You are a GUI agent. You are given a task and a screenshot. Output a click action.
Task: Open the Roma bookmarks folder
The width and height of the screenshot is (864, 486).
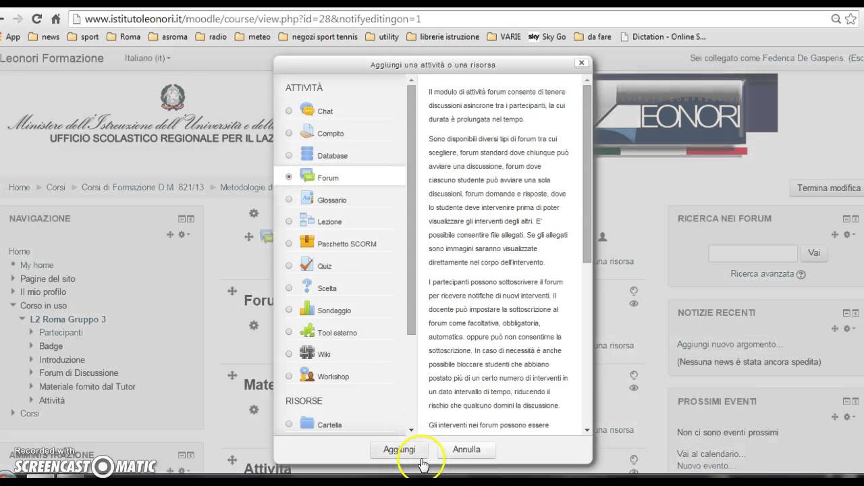(124, 37)
